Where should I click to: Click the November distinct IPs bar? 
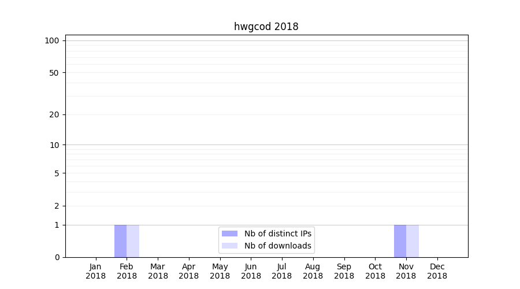[x=400, y=241]
